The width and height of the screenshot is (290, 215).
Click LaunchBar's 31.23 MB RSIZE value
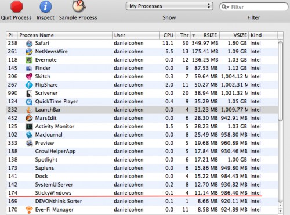point(206,110)
